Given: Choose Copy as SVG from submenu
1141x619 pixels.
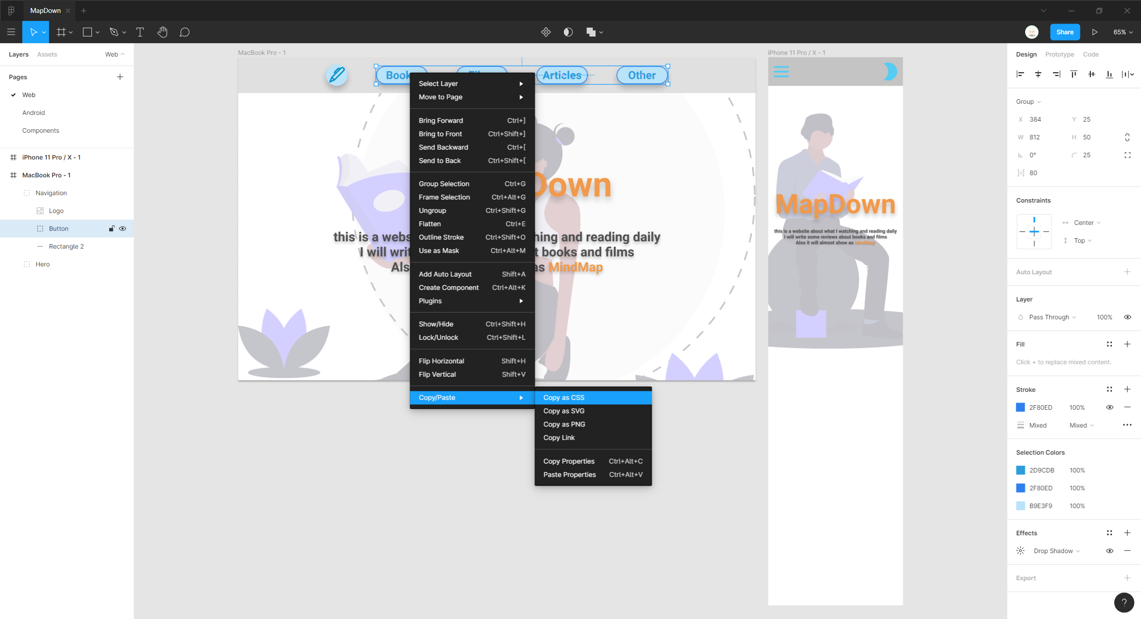Looking at the screenshot, I should [564, 411].
